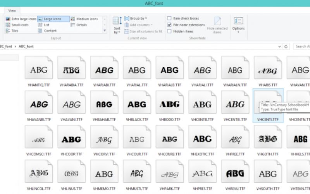
Task: Choose Content layout
Action: (47, 31)
